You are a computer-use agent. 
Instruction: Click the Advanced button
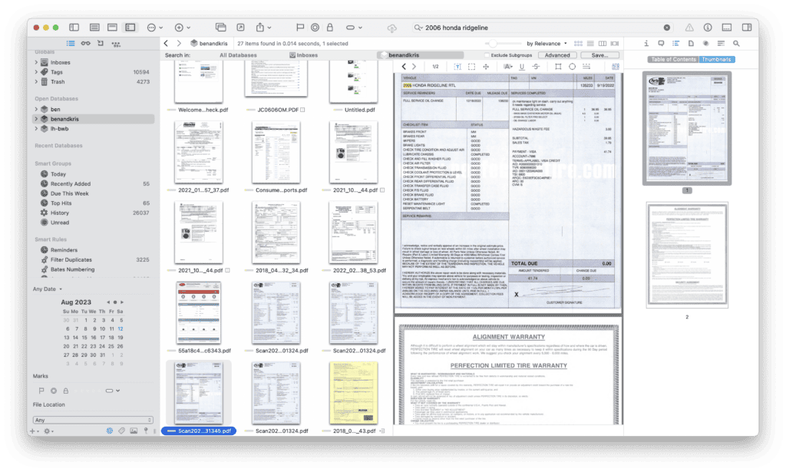[x=557, y=55]
